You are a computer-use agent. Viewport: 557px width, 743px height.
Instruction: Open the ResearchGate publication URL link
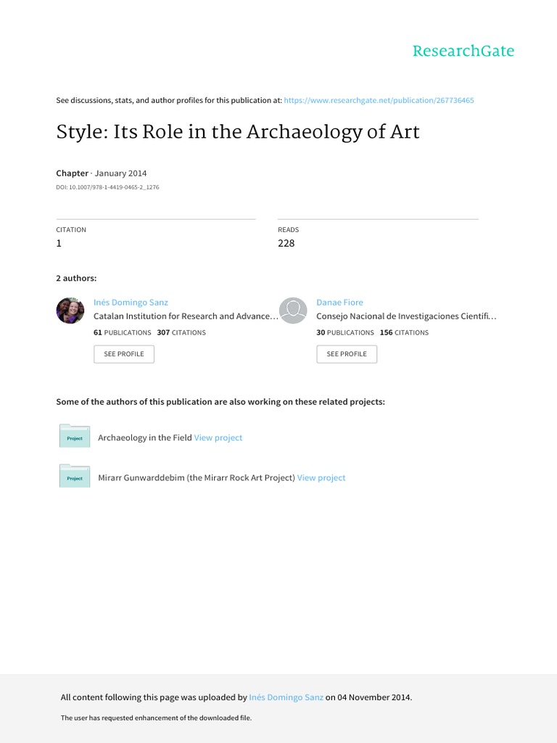[x=379, y=100]
